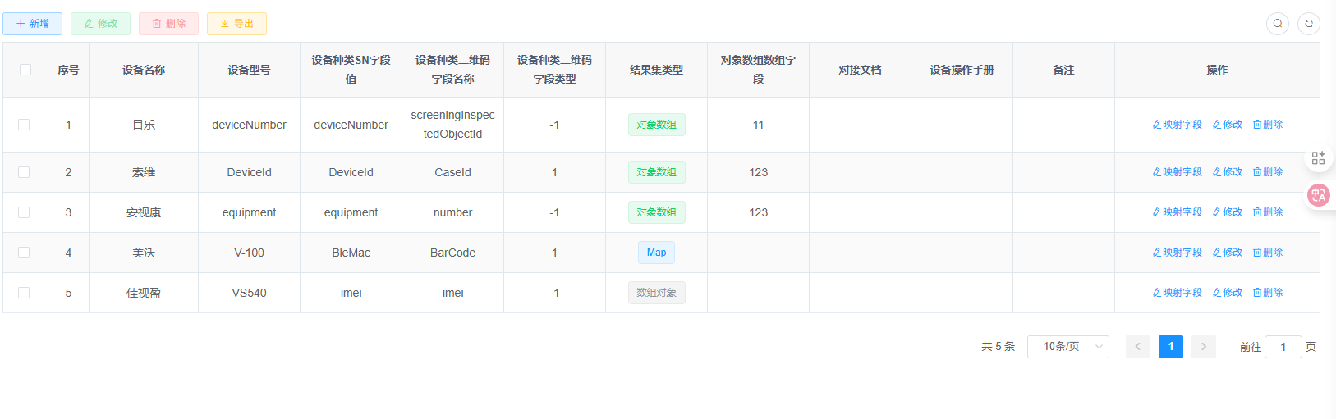Open the 10条/页 page size dropdown

tap(1067, 347)
